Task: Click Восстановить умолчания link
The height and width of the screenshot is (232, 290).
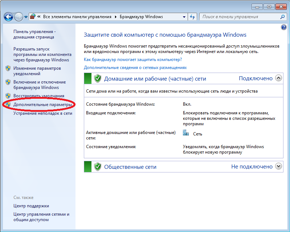Action: click(x=39, y=96)
